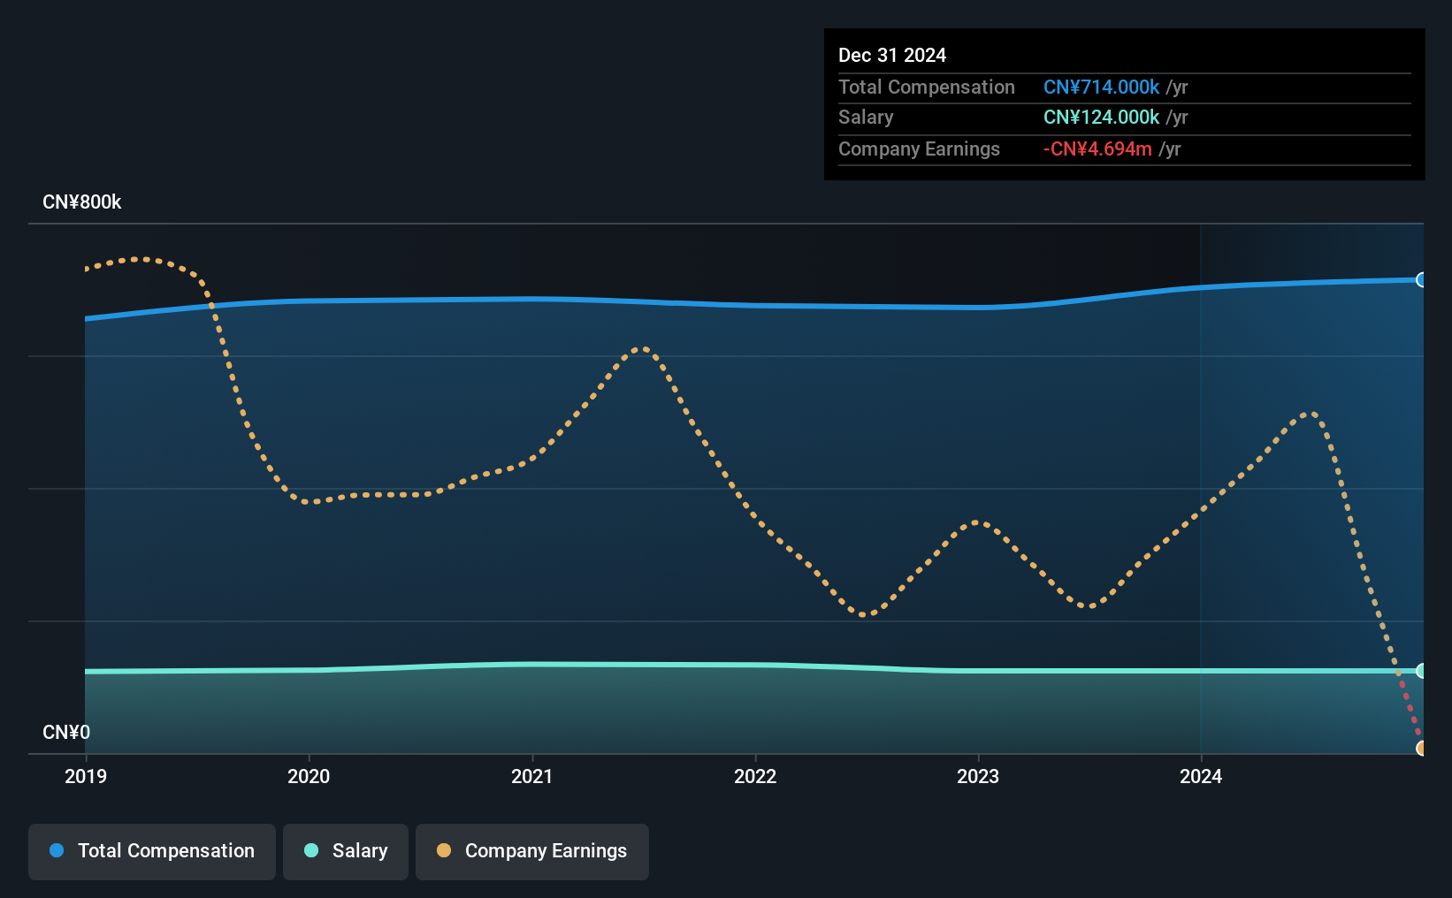
Task: Click the 2022 x-axis label
Action: (755, 777)
